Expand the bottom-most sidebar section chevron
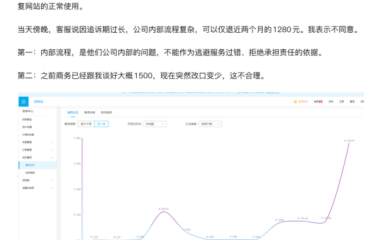This screenshot has height=240, width=390. pyautogui.click(x=52, y=188)
